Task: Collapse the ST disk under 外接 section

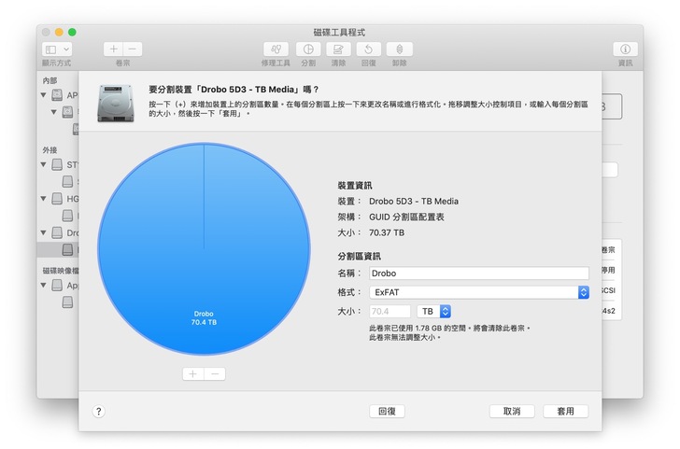Action: [x=43, y=164]
